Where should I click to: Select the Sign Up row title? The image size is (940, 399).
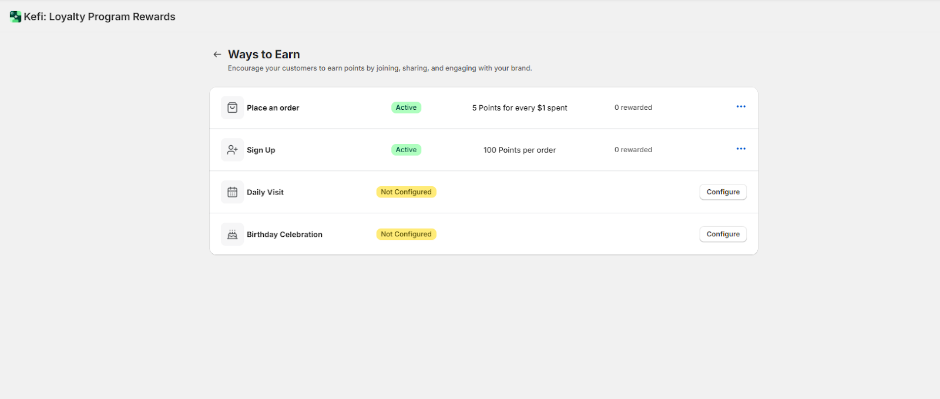pos(261,150)
